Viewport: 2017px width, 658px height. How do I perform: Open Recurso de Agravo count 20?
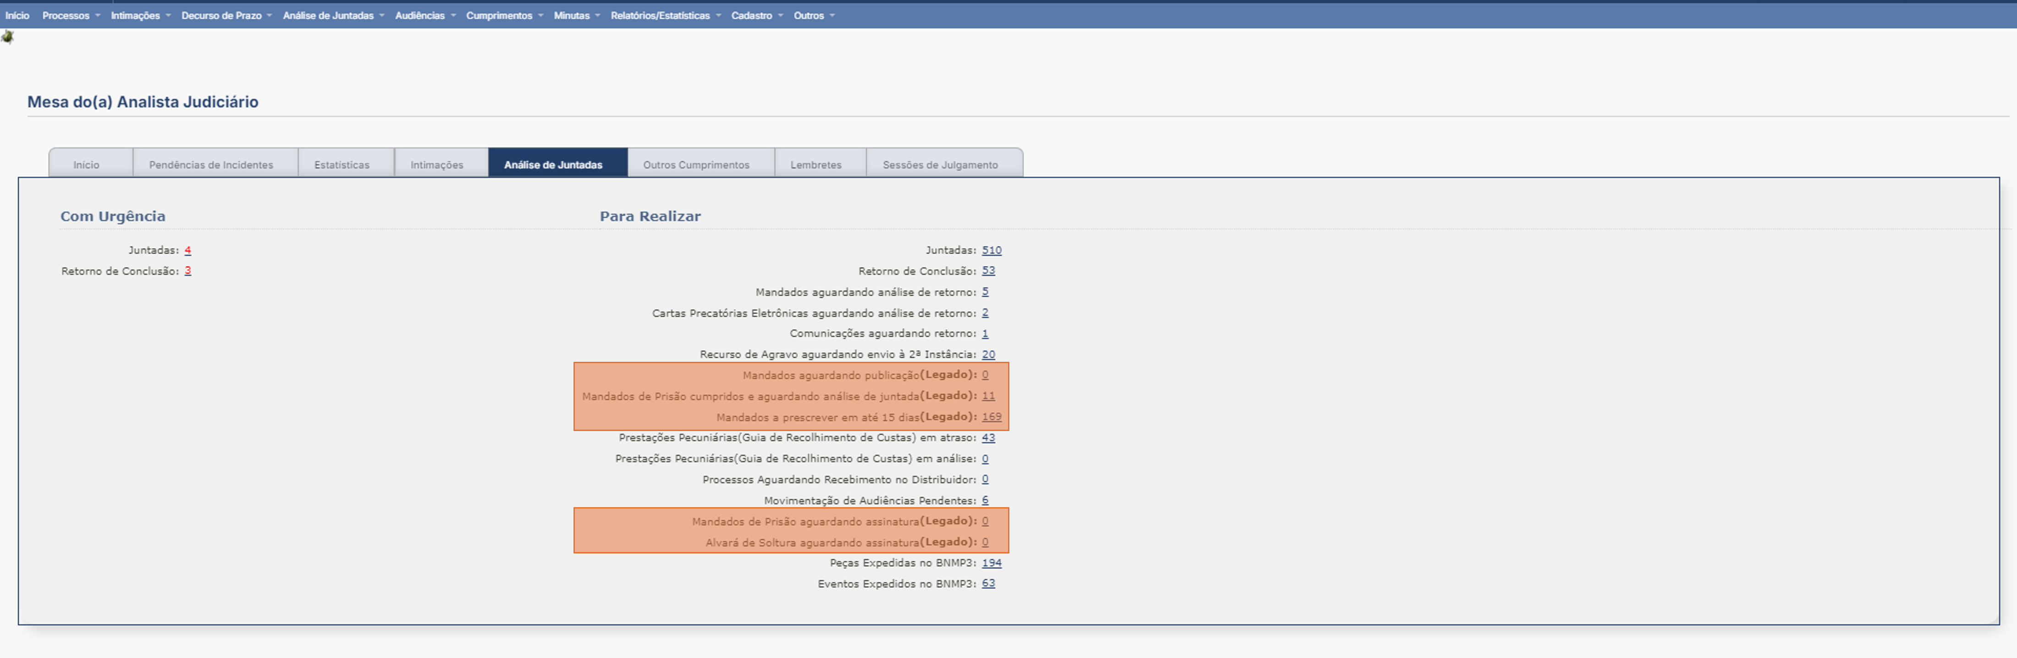989,354
